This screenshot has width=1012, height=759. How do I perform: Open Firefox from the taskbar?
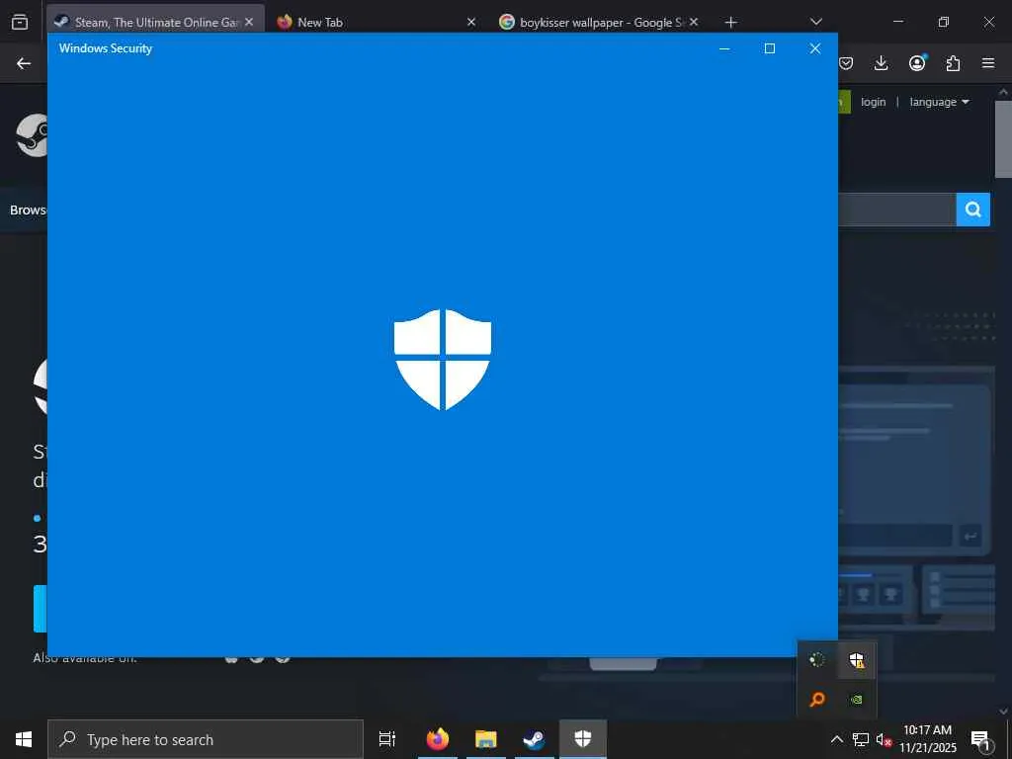coord(438,739)
